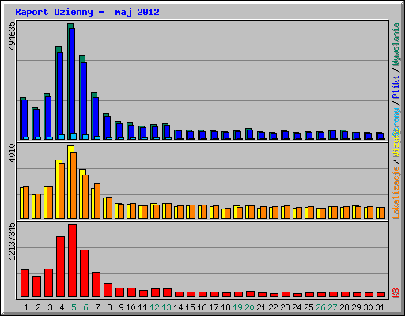
Task: Click day label '29' on the axis
Action: [x=356, y=307]
